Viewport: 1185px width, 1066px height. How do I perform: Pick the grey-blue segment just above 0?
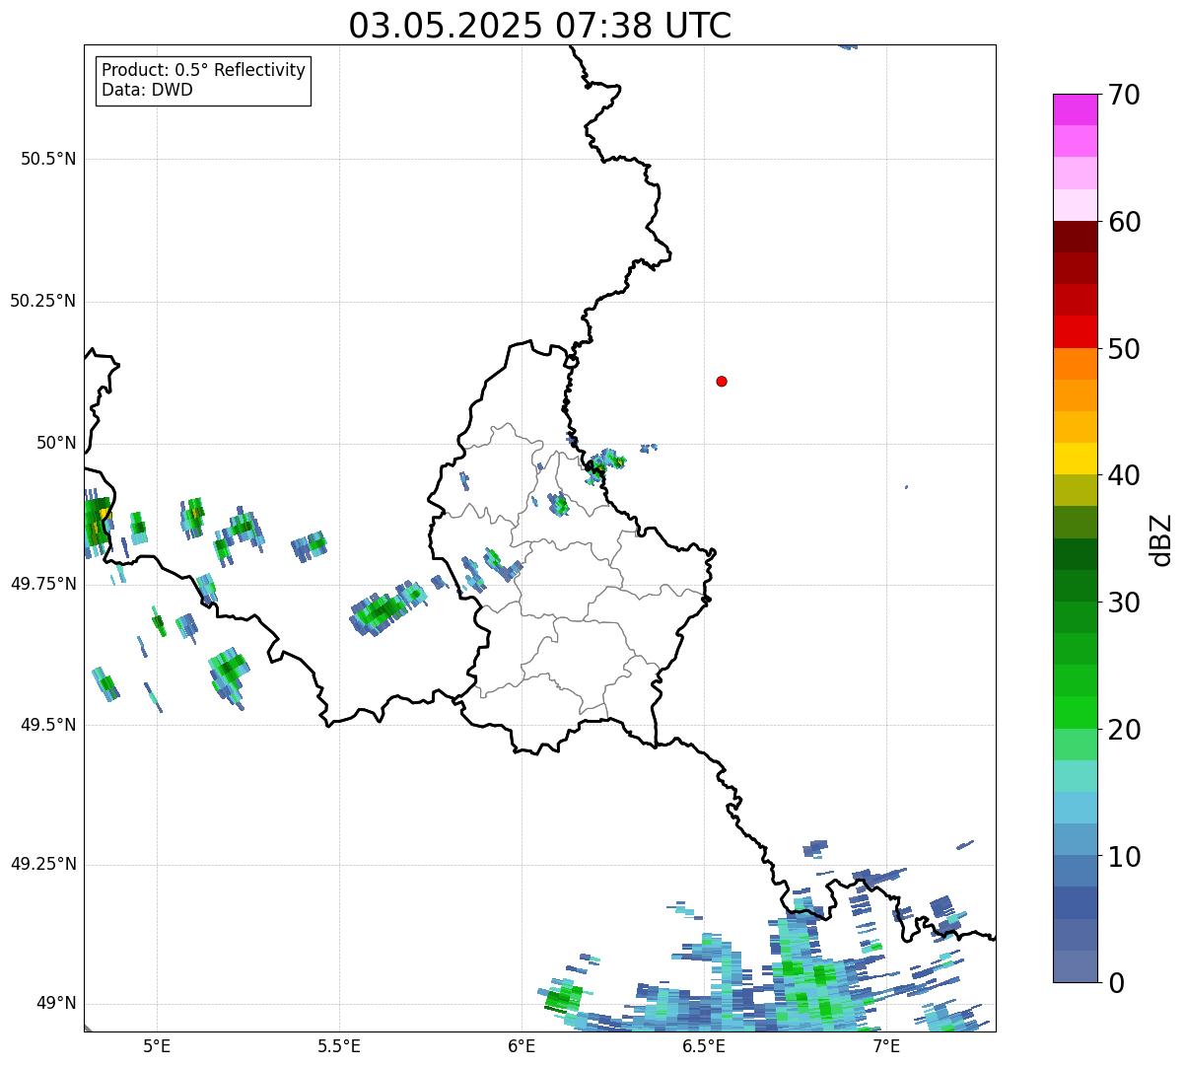click(1075, 966)
